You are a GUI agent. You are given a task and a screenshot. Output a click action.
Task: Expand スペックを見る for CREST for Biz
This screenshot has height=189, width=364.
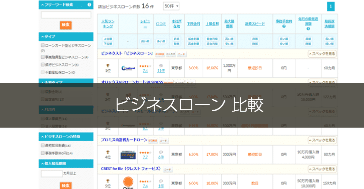click(x=322, y=169)
